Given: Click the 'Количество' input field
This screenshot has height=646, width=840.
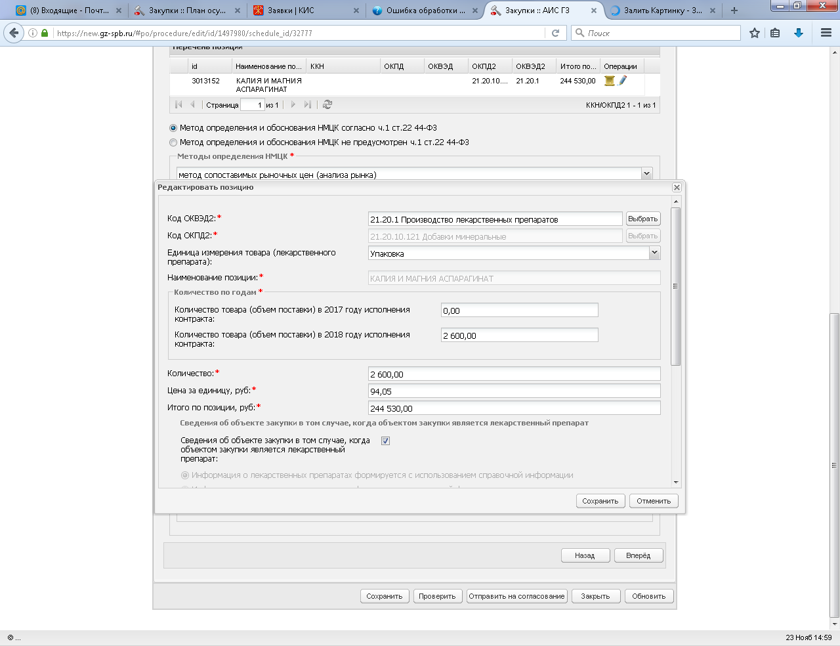Looking at the screenshot, I should click(514, 374).
